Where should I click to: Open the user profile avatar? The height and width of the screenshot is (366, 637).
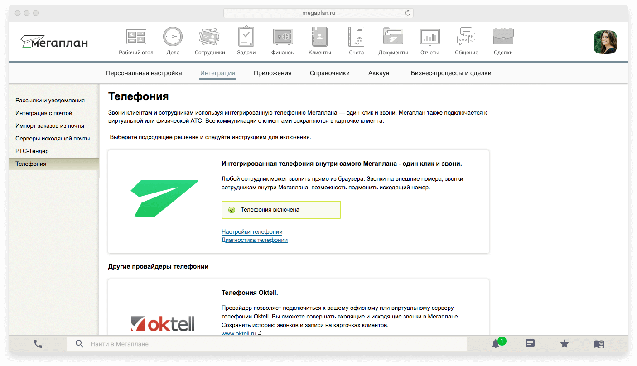[x=605, y=42]
